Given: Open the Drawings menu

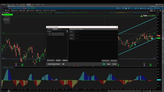Looking at the screenshot, I should pos(143,8).
